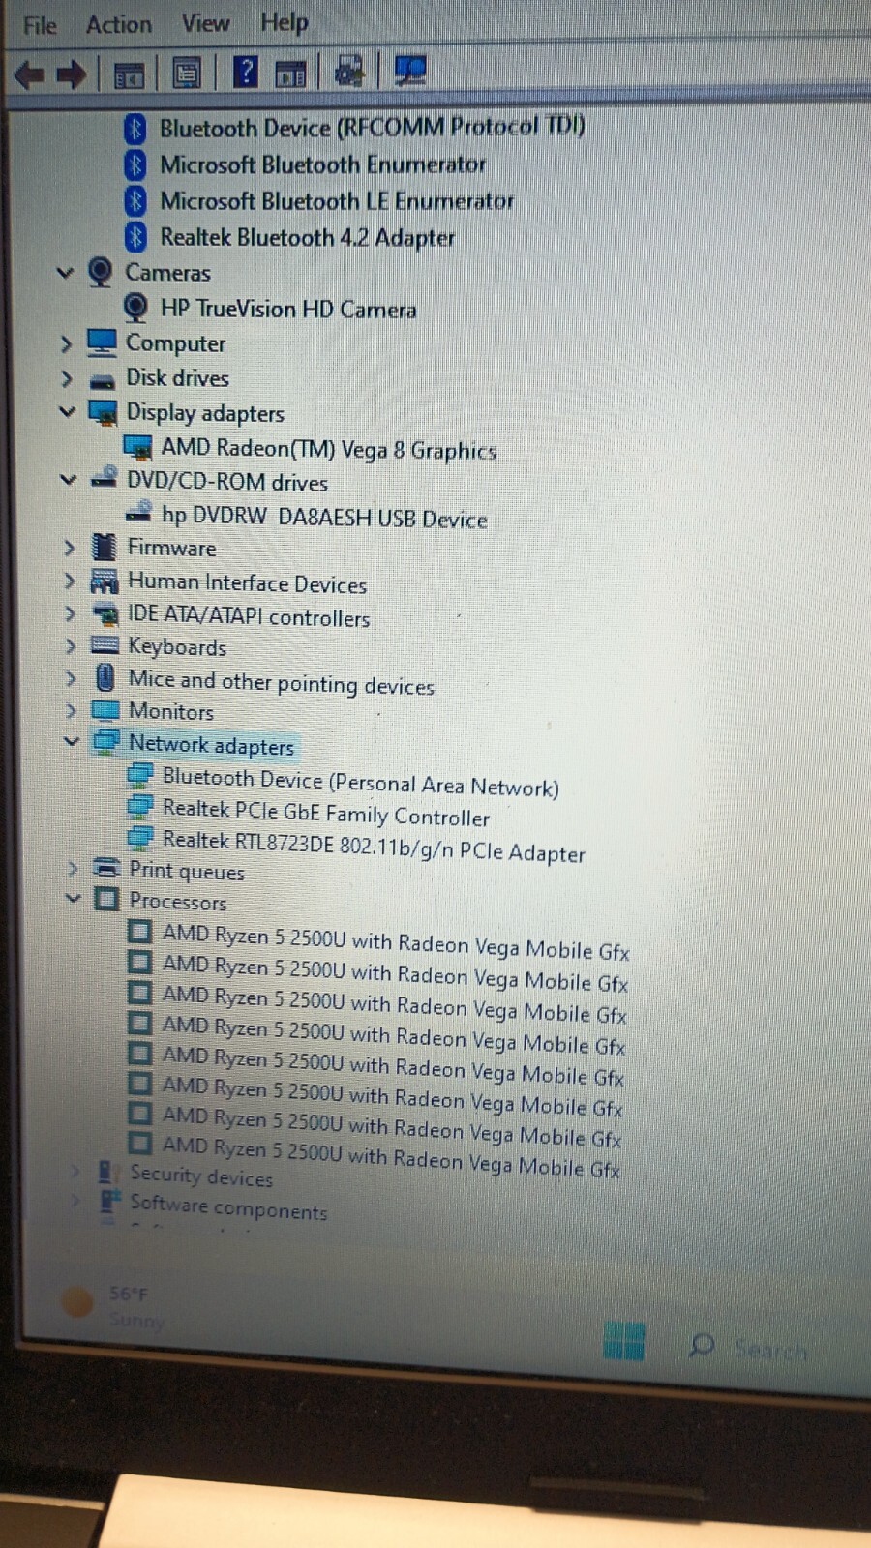Expand the Keyboards category
Screen dimensions: 871x1548
click(70, 646)
